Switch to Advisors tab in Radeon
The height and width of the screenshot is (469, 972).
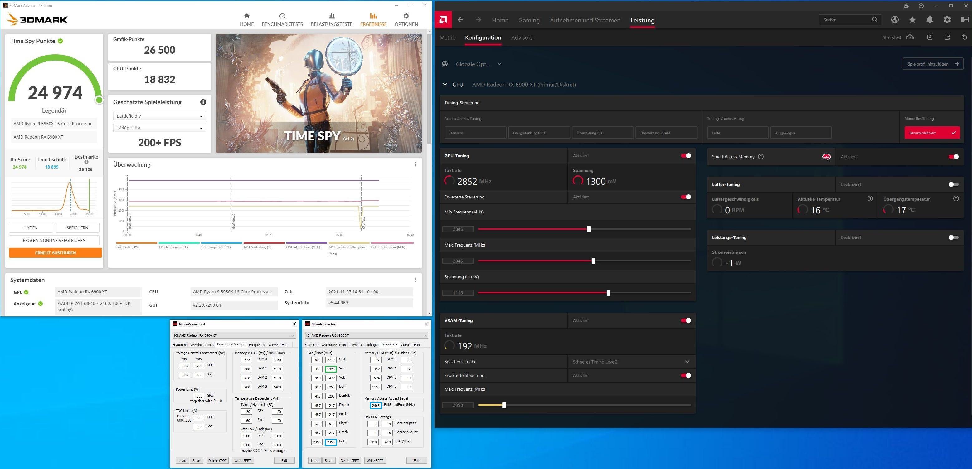pos(522,37)
